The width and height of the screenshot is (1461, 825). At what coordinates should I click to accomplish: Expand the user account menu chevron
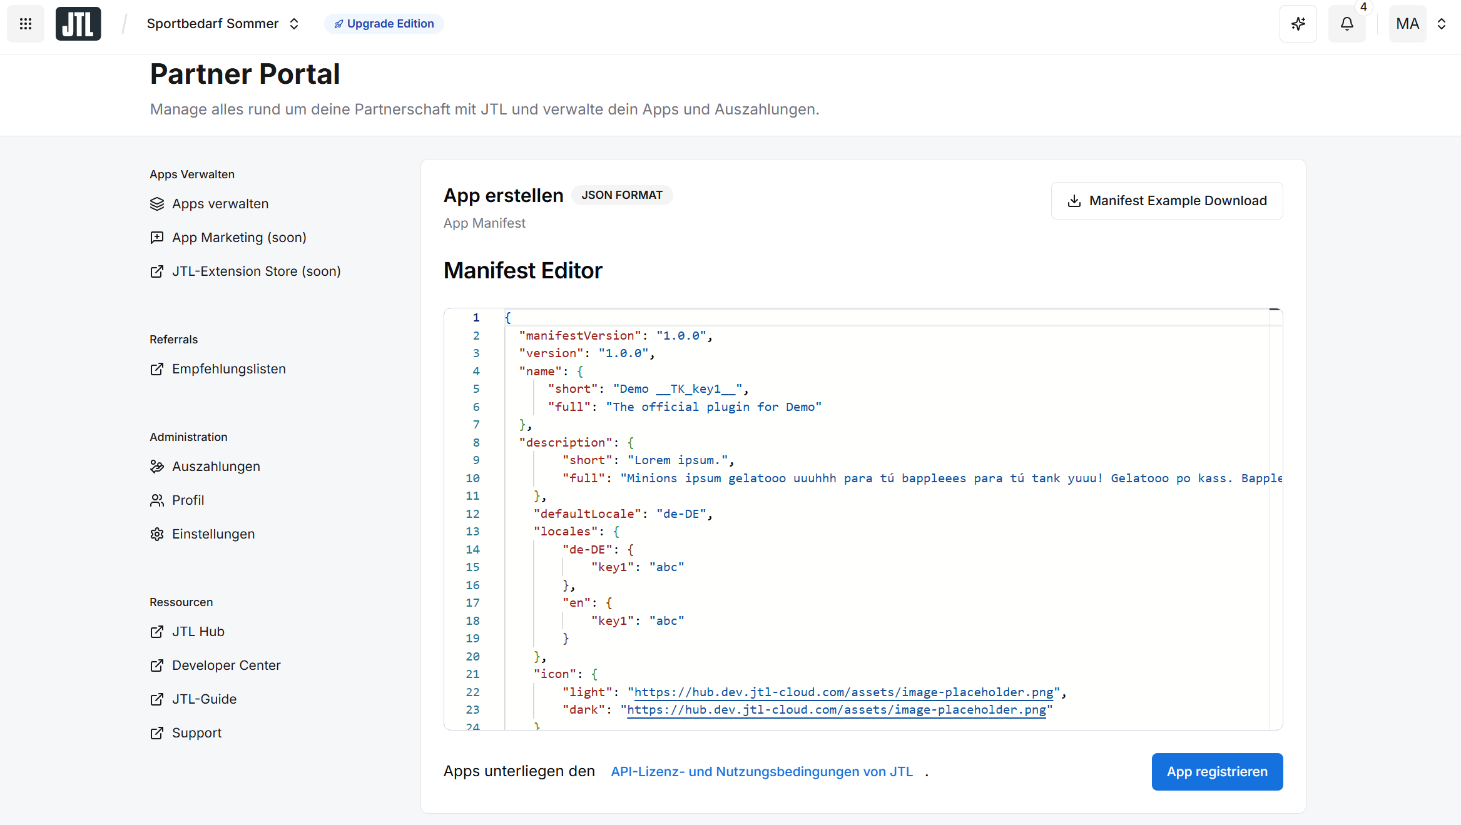pos(1442,24)
